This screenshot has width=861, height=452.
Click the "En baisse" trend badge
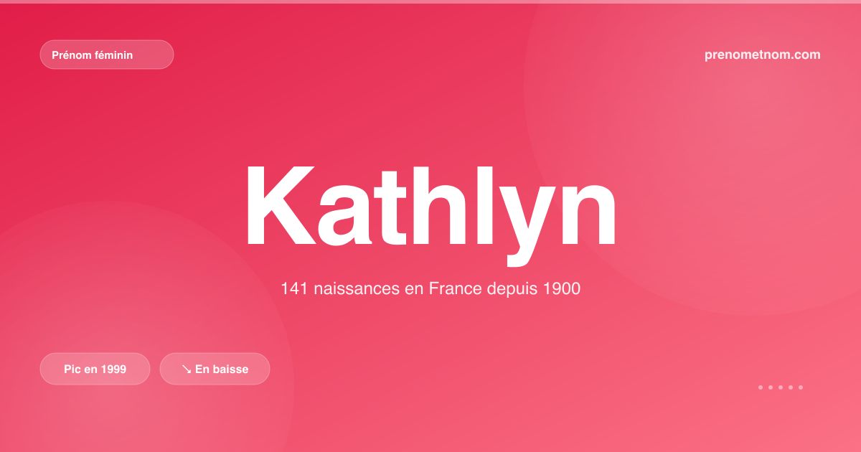point(215,369)
